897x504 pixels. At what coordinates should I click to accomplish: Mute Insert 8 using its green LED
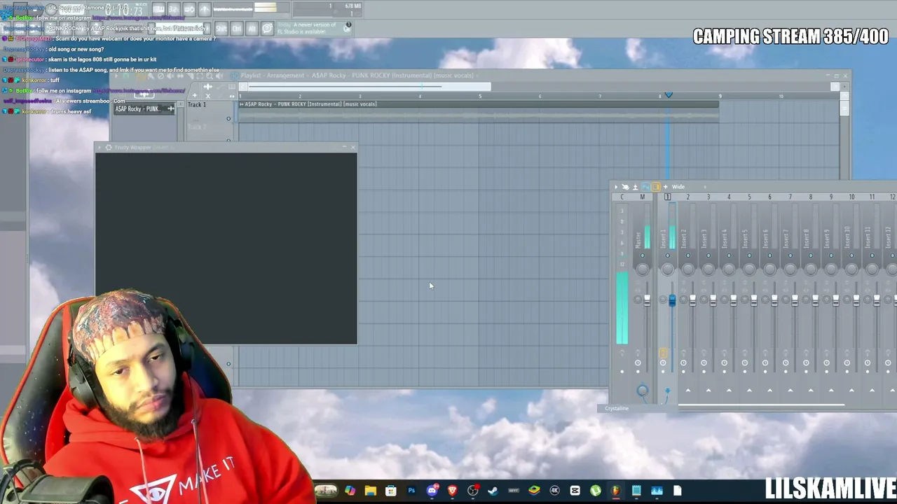coord(811,255)
